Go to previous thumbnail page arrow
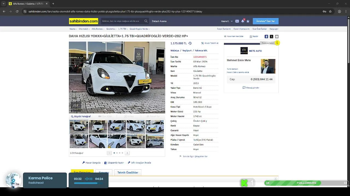 pos(109,153)
